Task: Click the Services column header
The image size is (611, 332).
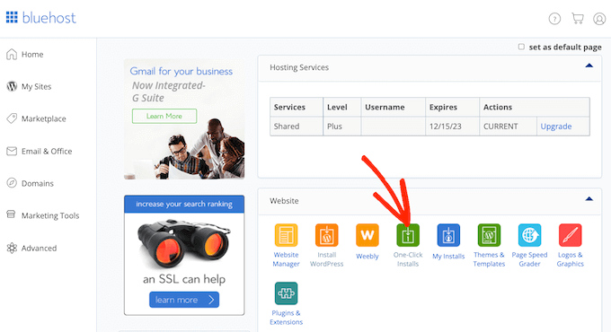Action: pyautogui.click(x=297, y=107)
